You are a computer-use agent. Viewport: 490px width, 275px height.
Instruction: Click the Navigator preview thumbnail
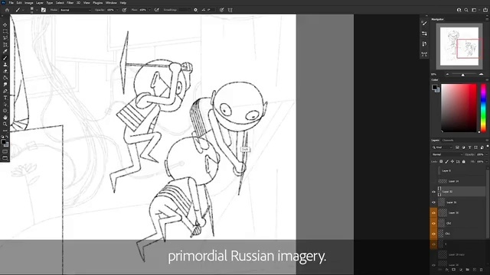[459, 46]
